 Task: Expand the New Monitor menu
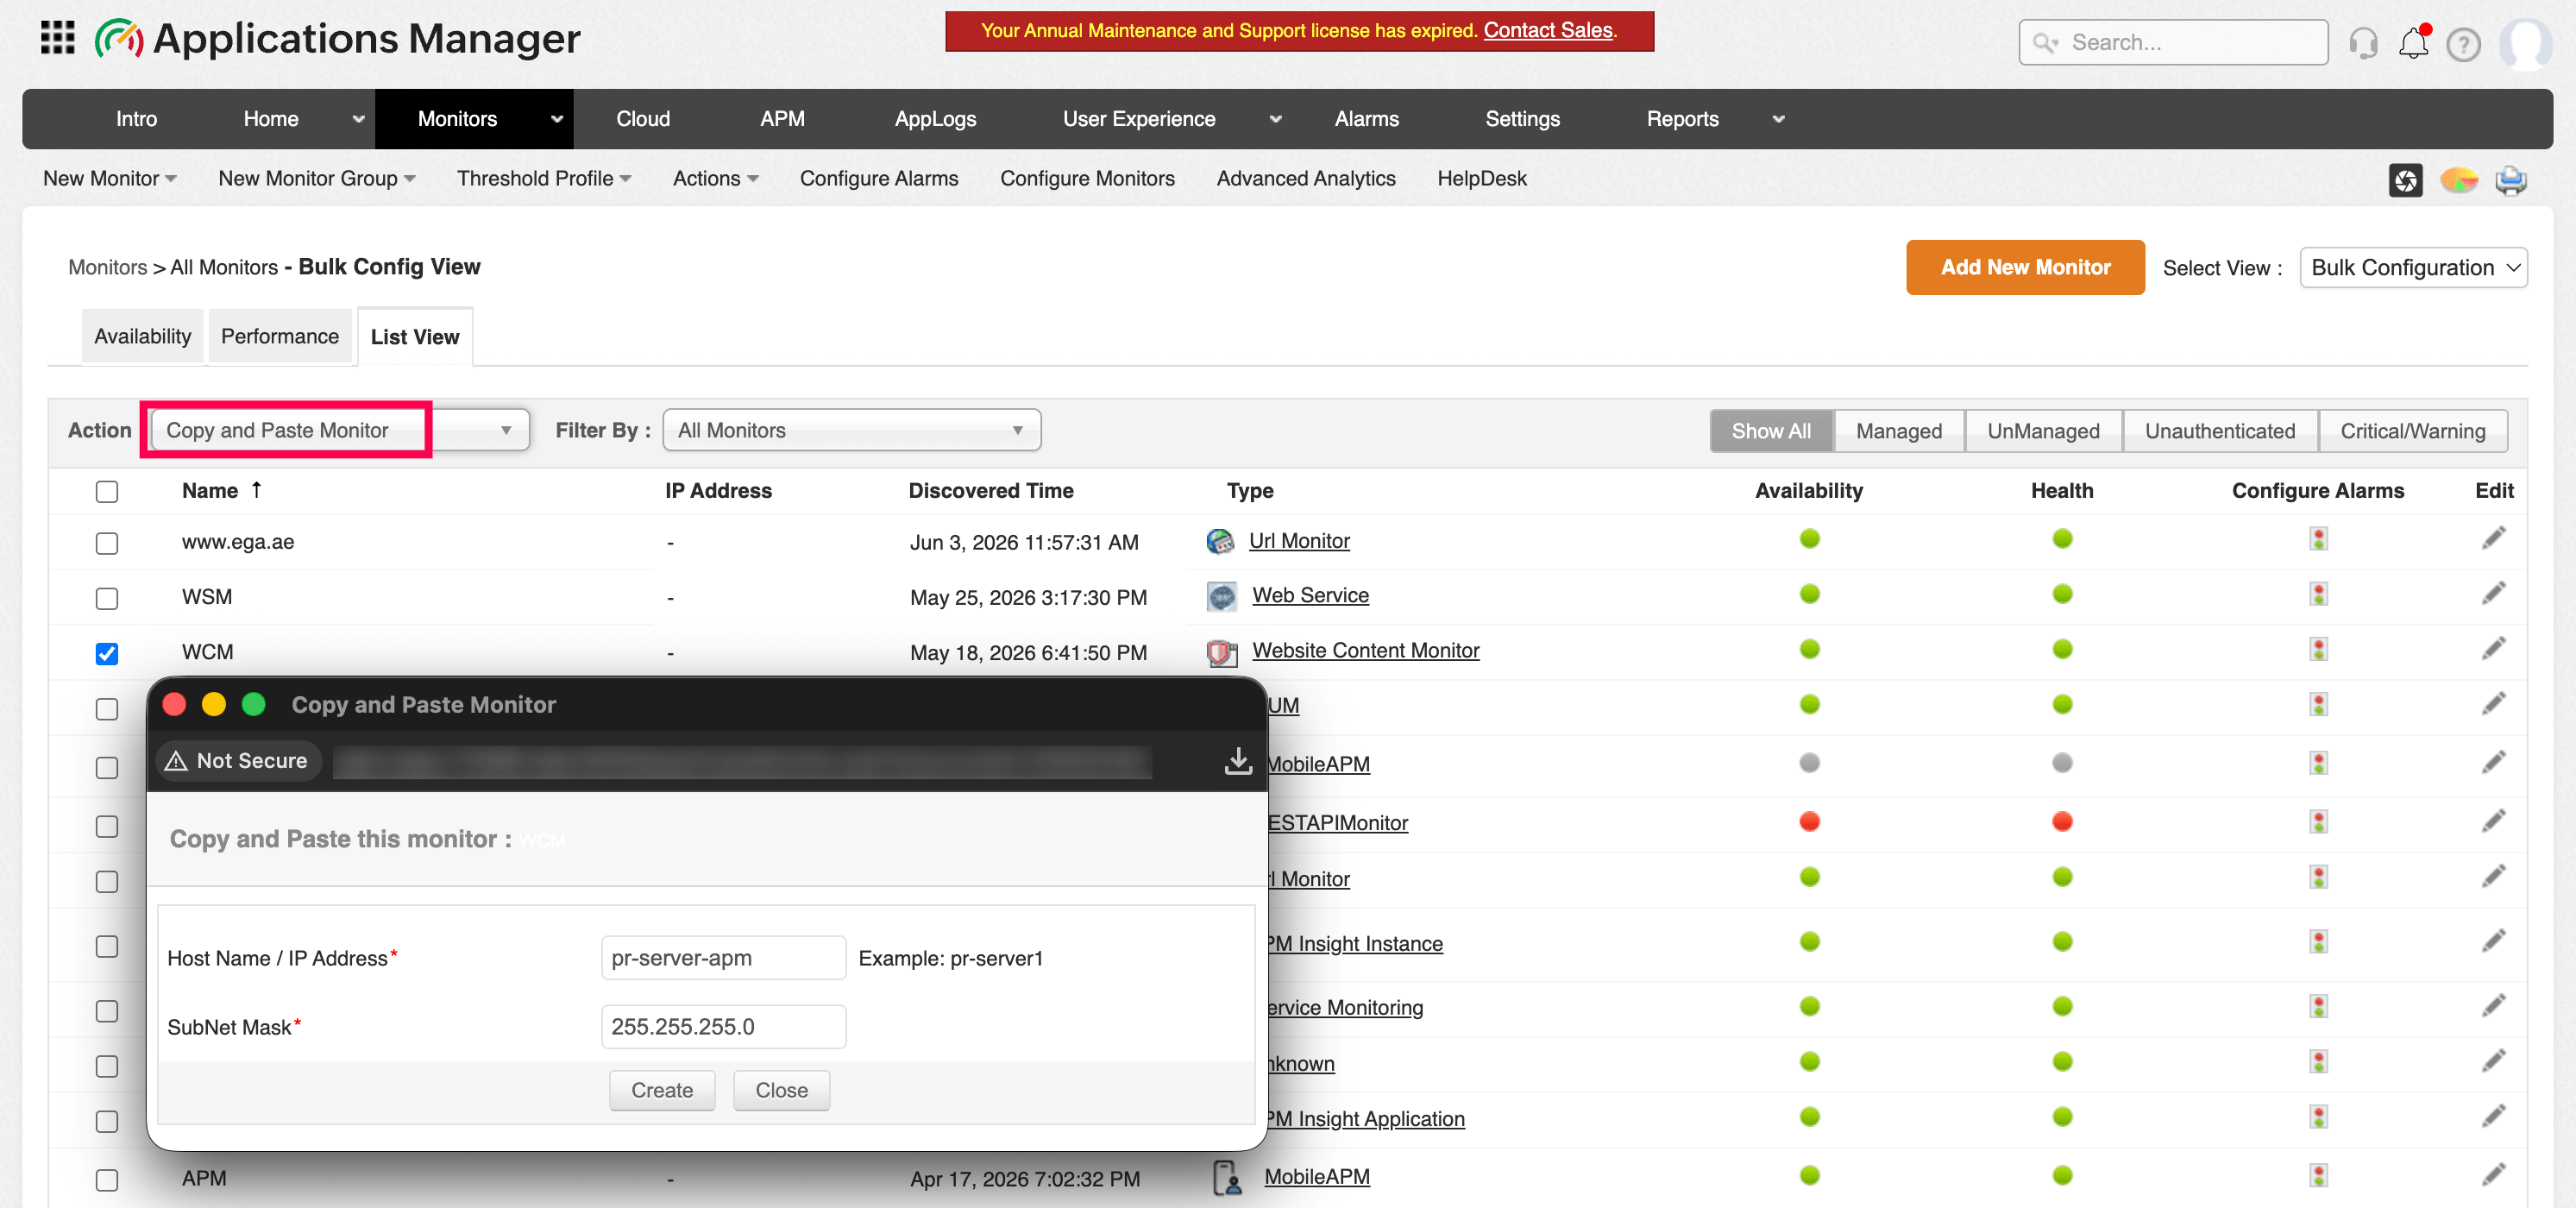tap(110, 178)
